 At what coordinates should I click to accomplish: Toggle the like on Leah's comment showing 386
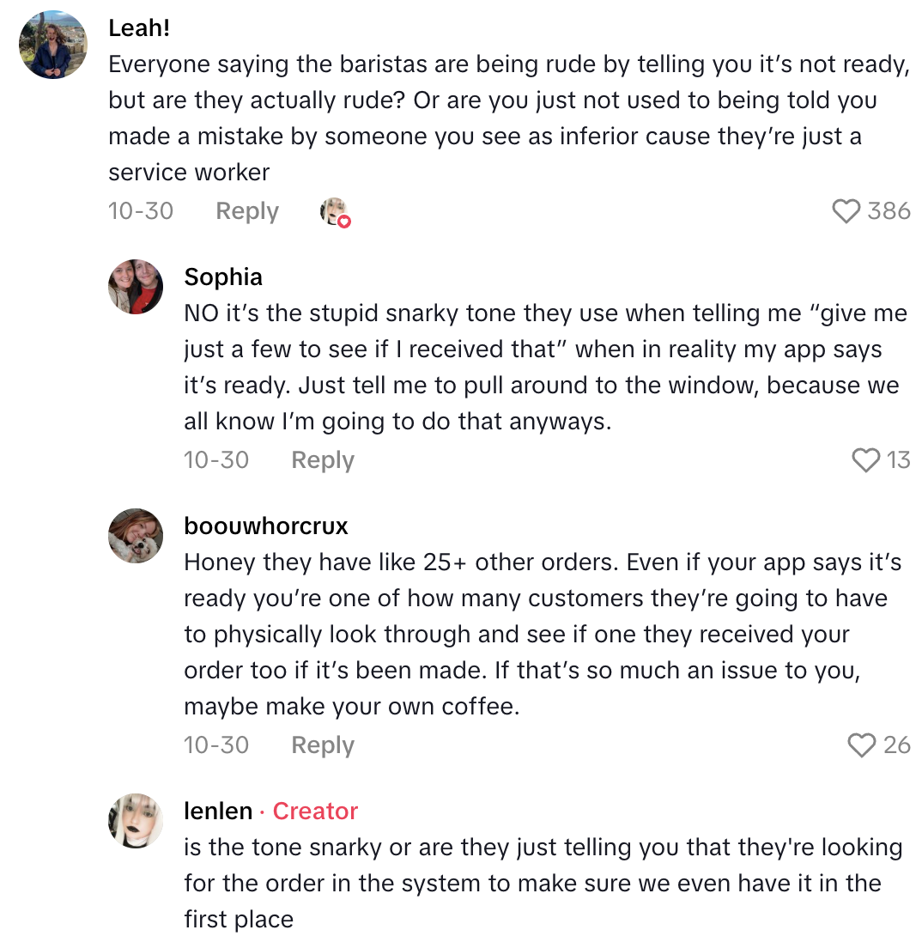tap(869, 211)
